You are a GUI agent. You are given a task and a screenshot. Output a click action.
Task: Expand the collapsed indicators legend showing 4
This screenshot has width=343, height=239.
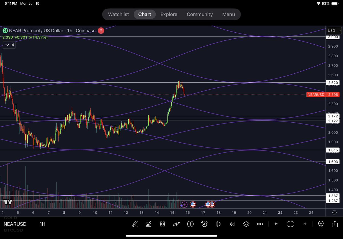pyautogui.click(x=9, y=45)
